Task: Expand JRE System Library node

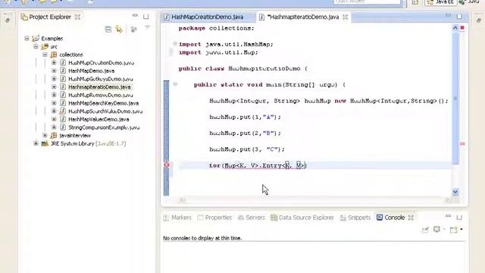Action: coord(36,143)
